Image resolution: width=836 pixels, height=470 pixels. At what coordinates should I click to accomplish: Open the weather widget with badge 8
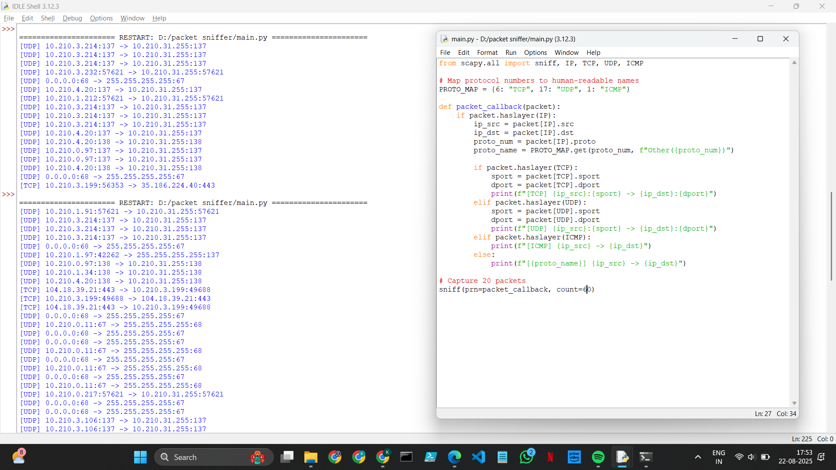point(19,457)
